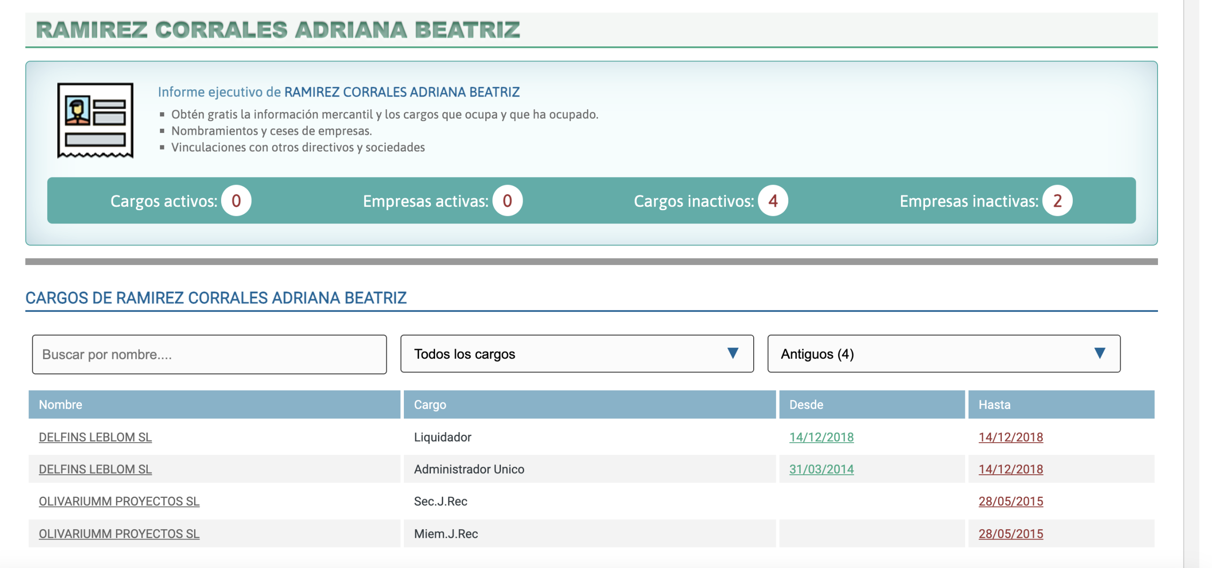Image resolution: width=1212 pixels, height=568 pixels.
Task: Open OLIVARIUMM PROYECTOS SL Miem.J.Rec link
Action: (119, 533)
